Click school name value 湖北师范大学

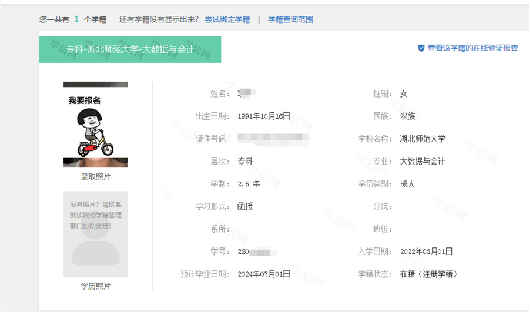423,139
